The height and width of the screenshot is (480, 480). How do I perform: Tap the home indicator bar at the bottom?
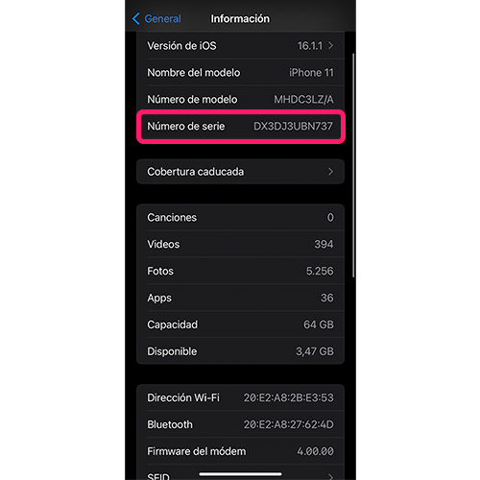pyautogui.click(x=240, y=474)
